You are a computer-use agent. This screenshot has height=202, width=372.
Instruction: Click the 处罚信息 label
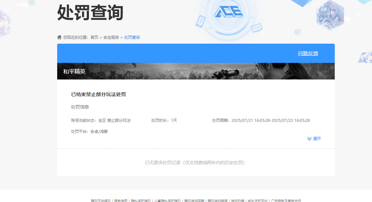[x=80, y=107]
